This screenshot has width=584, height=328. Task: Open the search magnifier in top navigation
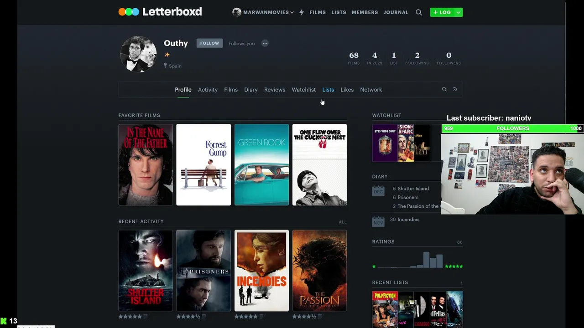[419, 12]
